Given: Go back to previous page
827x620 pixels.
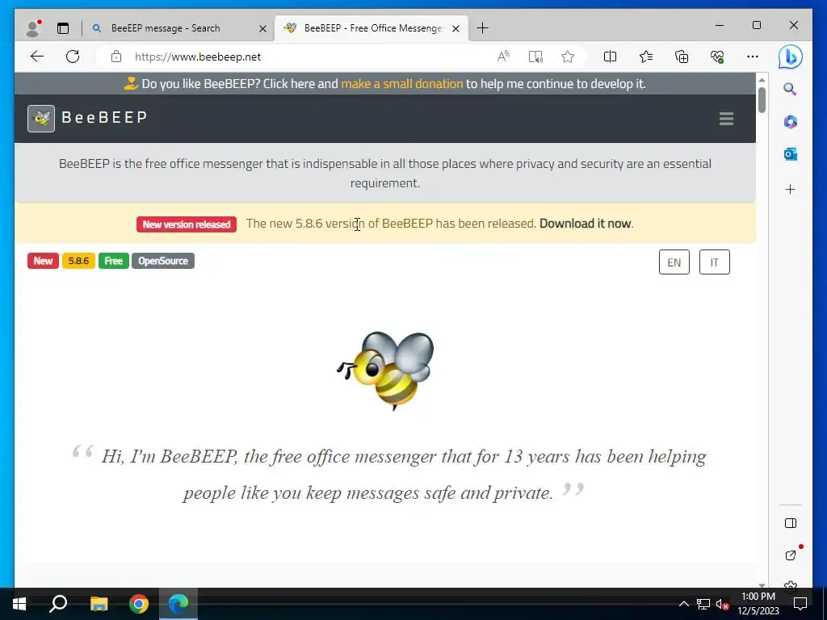Looking at the screenshot, I should (37, 57).
